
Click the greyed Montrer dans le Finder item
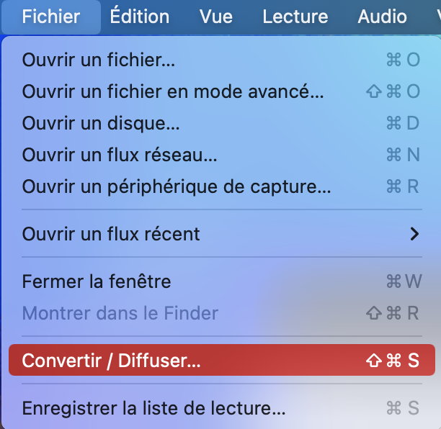point(120,313)
